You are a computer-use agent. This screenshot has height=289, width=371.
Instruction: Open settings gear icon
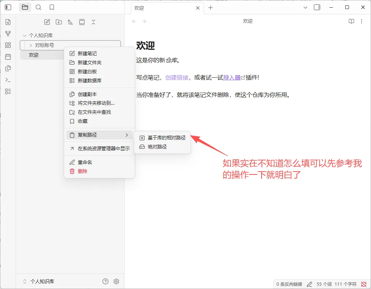tap(116, 281)
